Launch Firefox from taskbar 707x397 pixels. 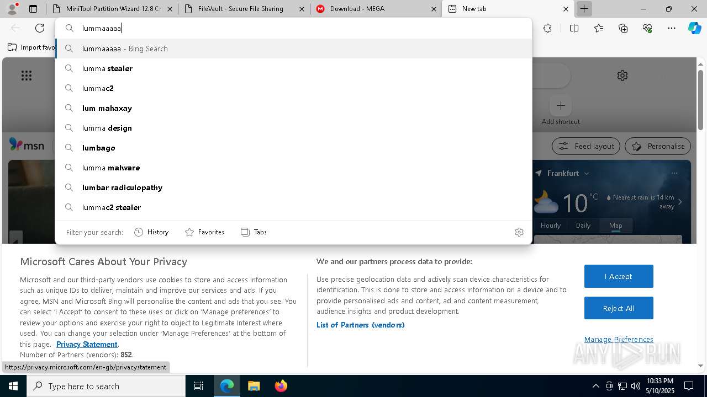[281, 386]
